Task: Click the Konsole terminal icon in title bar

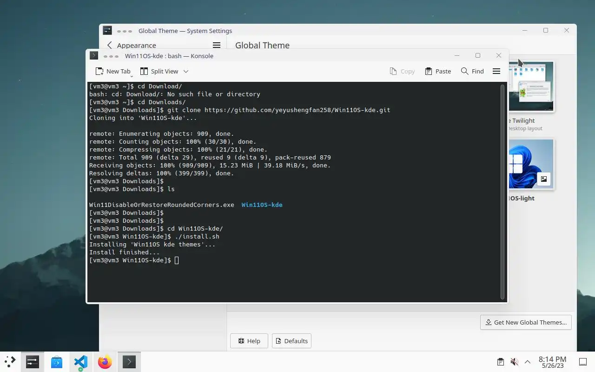Action: (94, 55)
